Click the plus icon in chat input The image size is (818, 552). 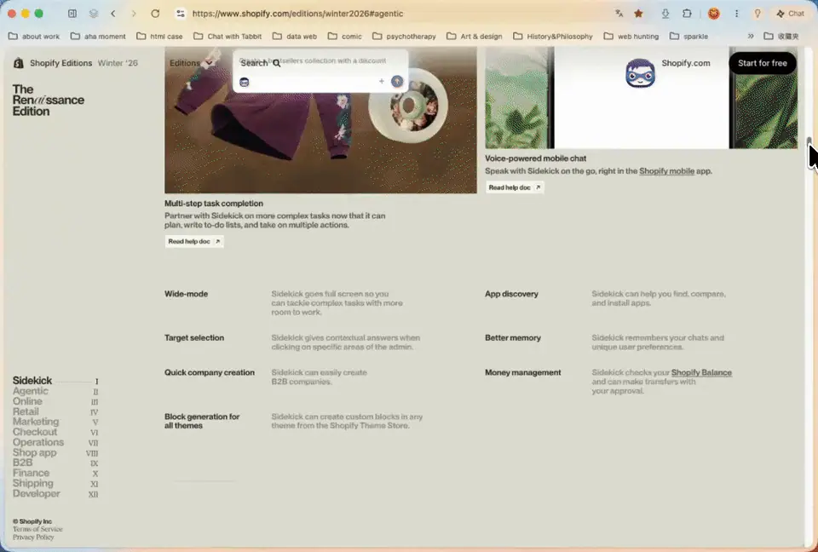(382, 82)
